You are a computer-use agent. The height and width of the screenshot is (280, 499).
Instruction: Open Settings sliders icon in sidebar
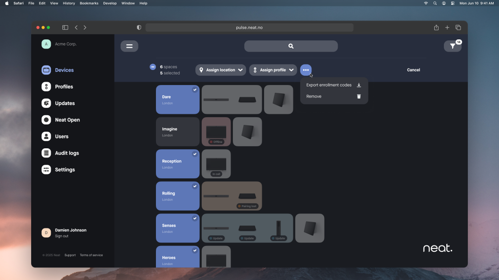(x=46, y=170)
